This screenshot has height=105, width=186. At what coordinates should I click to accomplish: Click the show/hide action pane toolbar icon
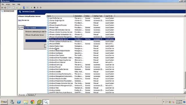[27, 8]
